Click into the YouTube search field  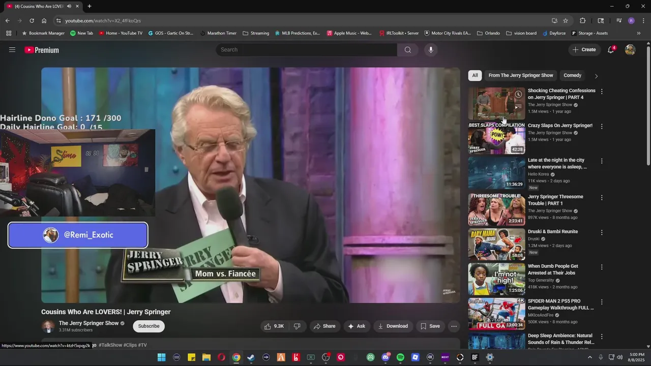pyautogui.click(x=307, y=50)
